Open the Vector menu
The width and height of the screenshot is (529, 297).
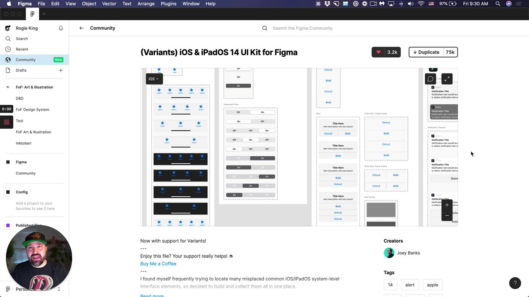coord(109,4)
